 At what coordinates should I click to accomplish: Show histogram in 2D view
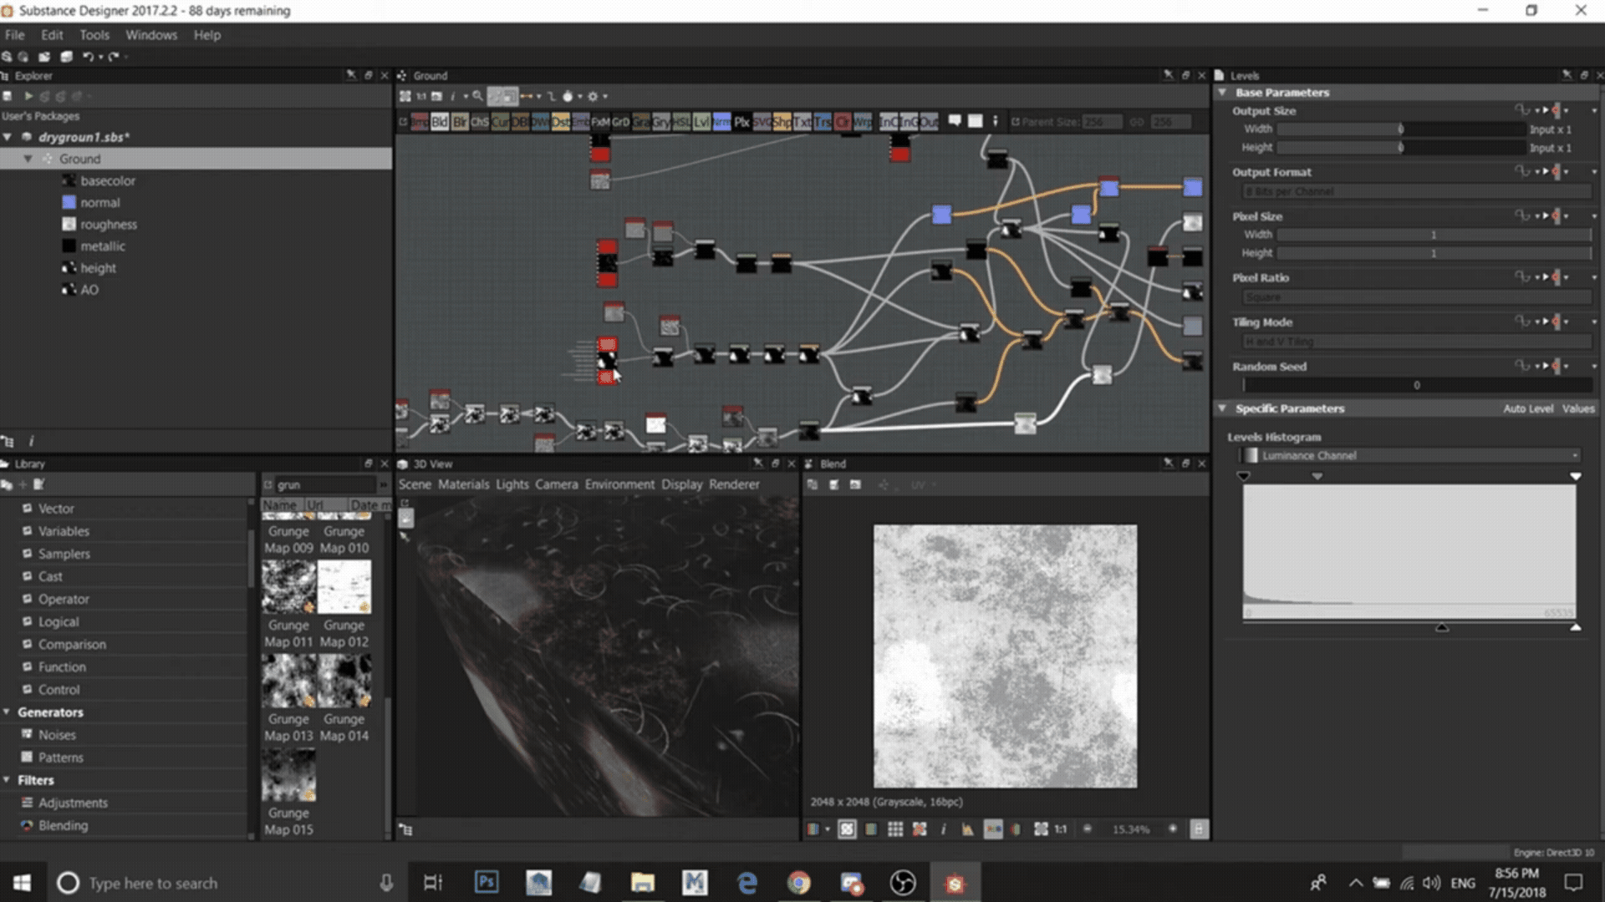967,829
